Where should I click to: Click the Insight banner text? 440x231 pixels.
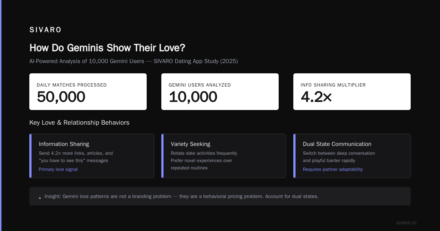pos(181,196)
